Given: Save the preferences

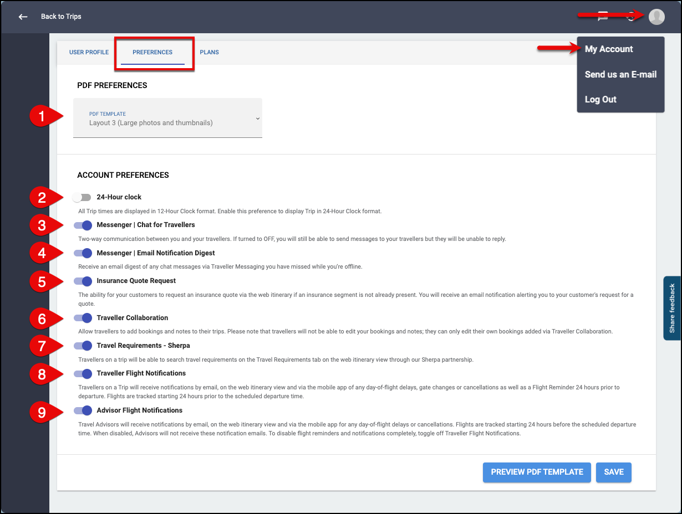Looking at the screenshot, I should pos(614,472).
